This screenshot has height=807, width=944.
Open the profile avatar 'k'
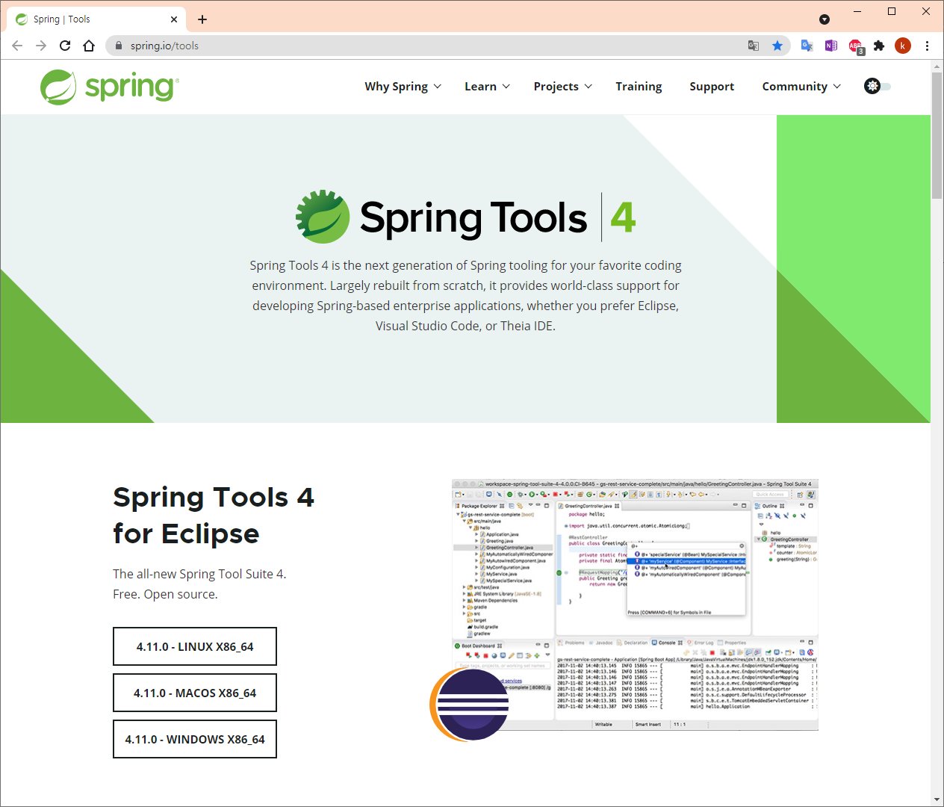(x=903, y=46)
